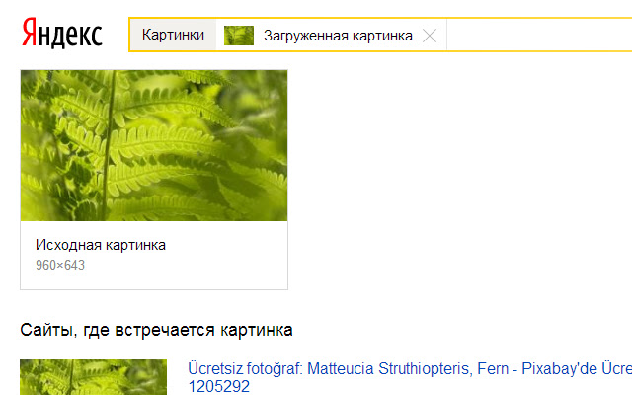Screen dimensions: 632x395
Task: Open Matteucia Struthiopteris Pixabay result link
Action: click(x=410, y=377)
